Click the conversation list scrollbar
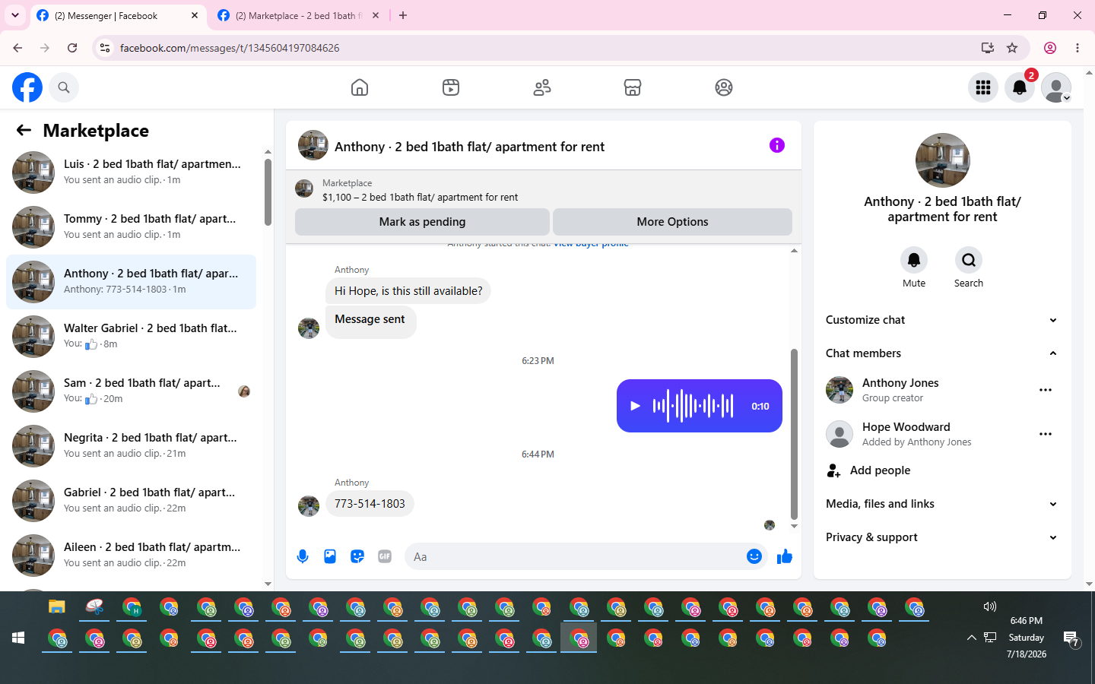This screenshot has height=684, width=1095. pyautogui.click(x=268, y=192)
